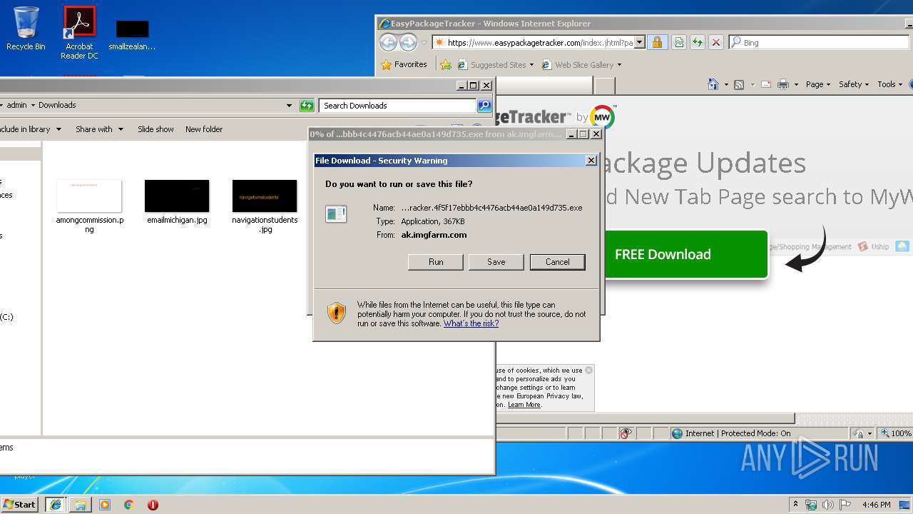
Task: Open the Safety menu
Action: [x=854, y=84]
